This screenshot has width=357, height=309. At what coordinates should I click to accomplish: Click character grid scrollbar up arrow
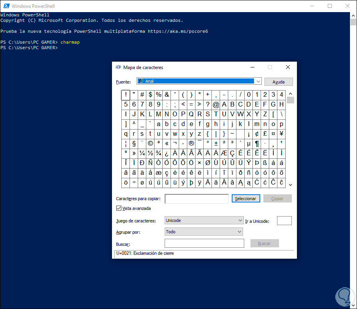click(x=290, y=94)
